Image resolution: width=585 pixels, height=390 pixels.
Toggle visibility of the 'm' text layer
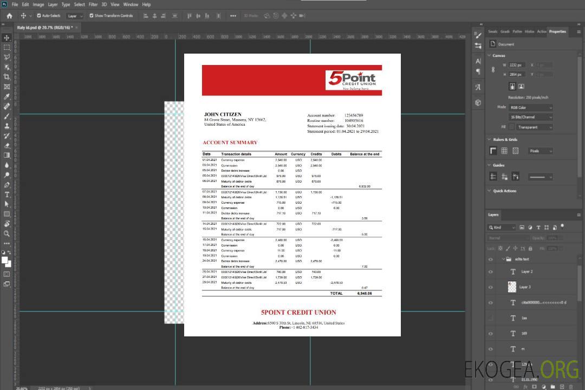pyautogui.click(x=491, y=349)
